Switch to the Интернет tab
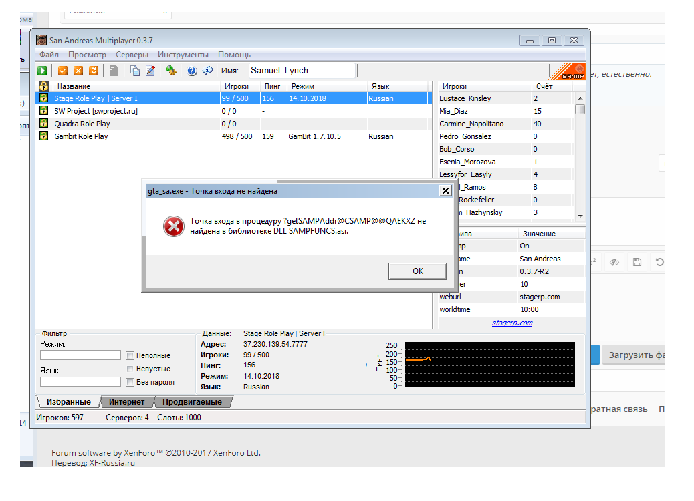Screen dimensions: 694x501 pos(126,402)
